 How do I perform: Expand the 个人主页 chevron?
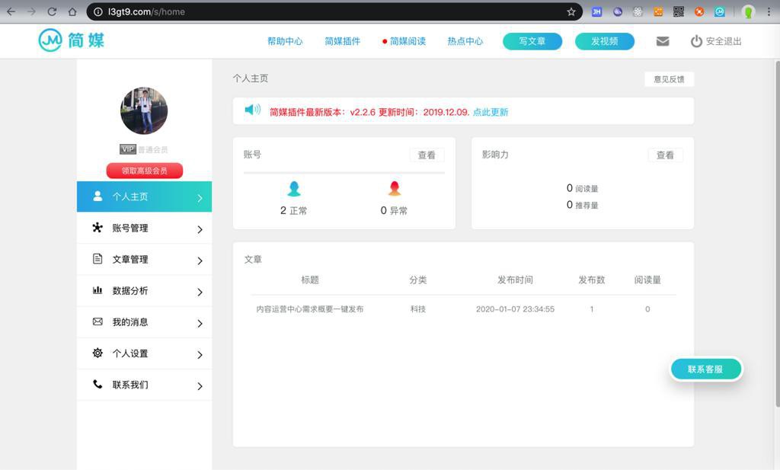(200, 198)
